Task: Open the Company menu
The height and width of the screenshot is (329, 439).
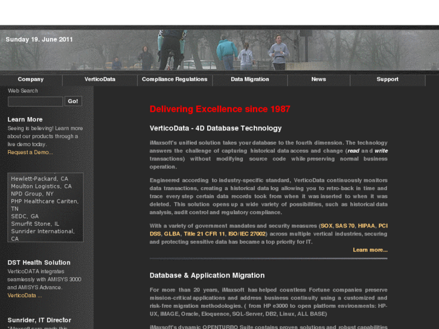Action: click(31, 79)
